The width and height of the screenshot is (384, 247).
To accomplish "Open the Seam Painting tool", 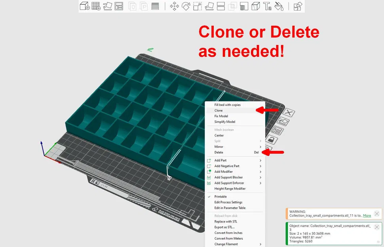I will click(255, 6).
